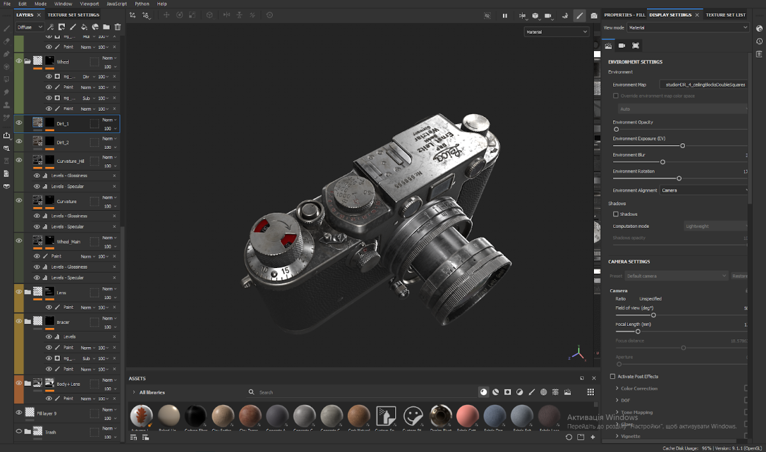Activate Post Effects checkbox
The height and width of the screenshot is (452, 766).
(x=611, y=376)
